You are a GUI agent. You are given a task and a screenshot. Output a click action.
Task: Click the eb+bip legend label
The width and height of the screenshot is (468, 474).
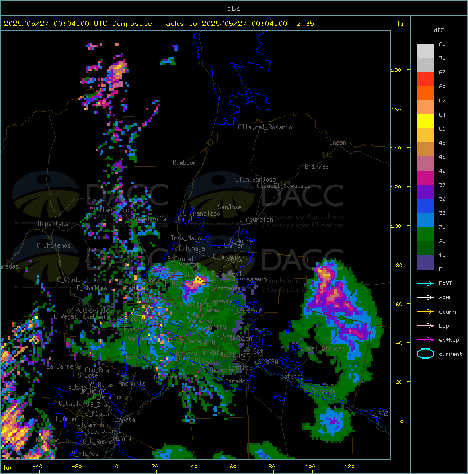coord(449,340)
